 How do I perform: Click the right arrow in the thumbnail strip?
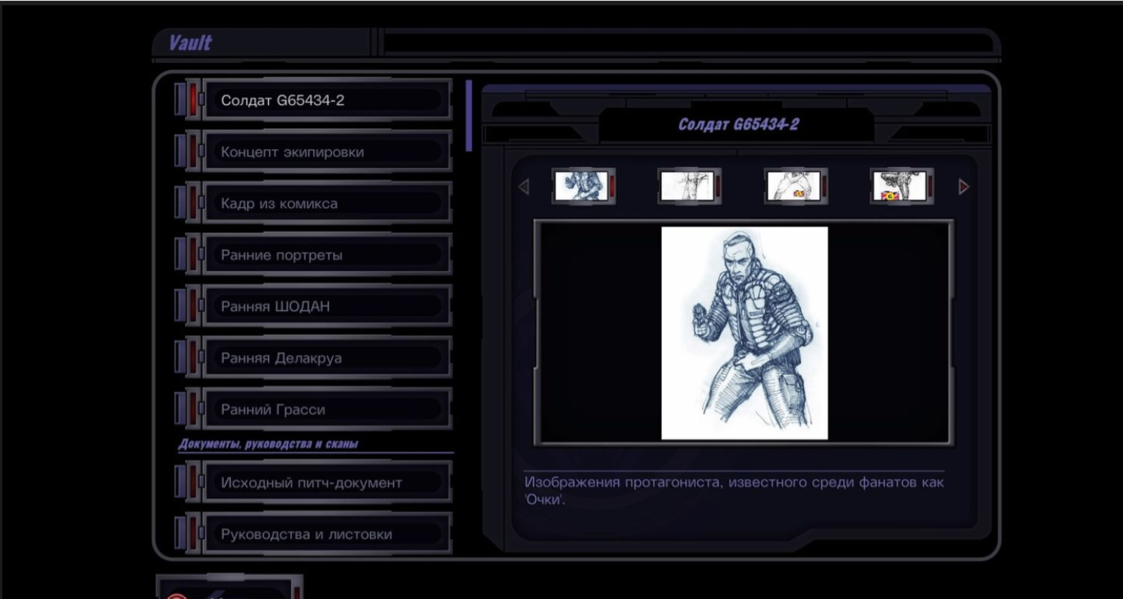pyautogui.click(x=964, y=186)
